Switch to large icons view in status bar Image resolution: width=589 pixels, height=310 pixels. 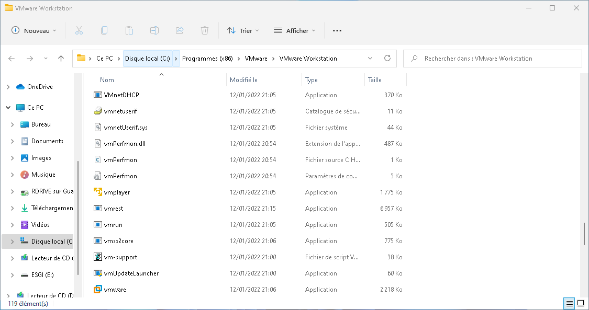click(581, 303)
